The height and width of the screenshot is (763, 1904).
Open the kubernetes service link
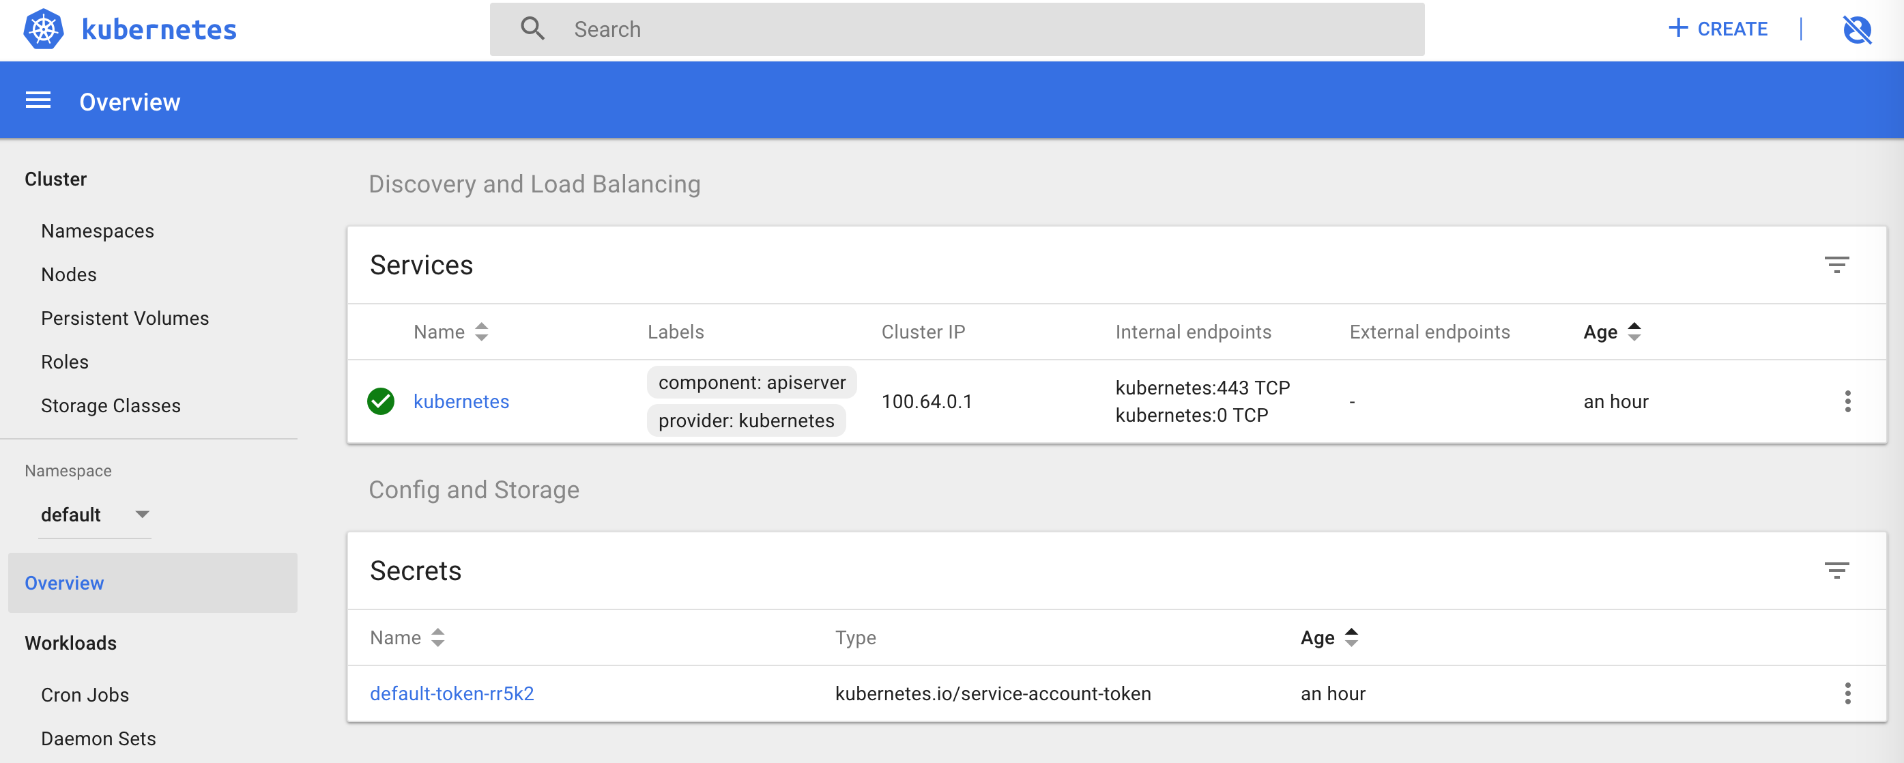(461, 401)
